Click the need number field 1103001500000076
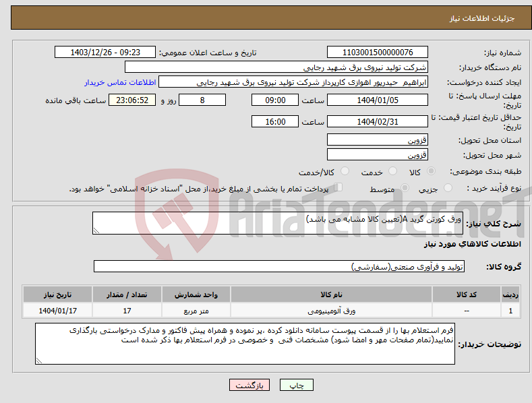This screenshot has height=403, width=532. point(378,53)
